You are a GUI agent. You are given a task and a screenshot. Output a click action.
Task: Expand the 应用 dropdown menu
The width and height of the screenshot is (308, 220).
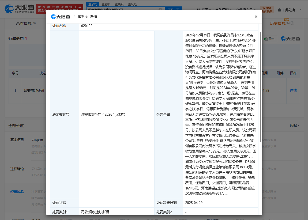[204, 9]
